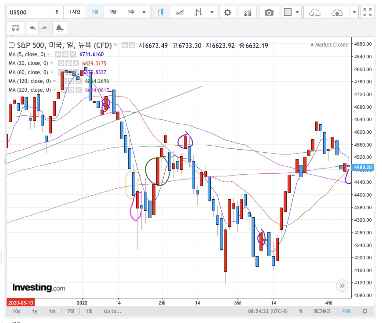
Task: Open S&P 500 title dropdown arrow
Action: (x=115, y=45)
